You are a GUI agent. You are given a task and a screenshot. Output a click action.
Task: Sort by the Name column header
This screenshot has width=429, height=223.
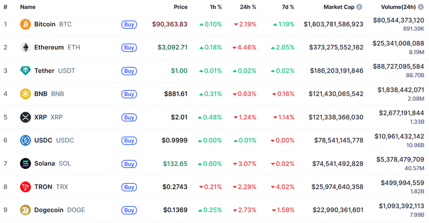28,7
